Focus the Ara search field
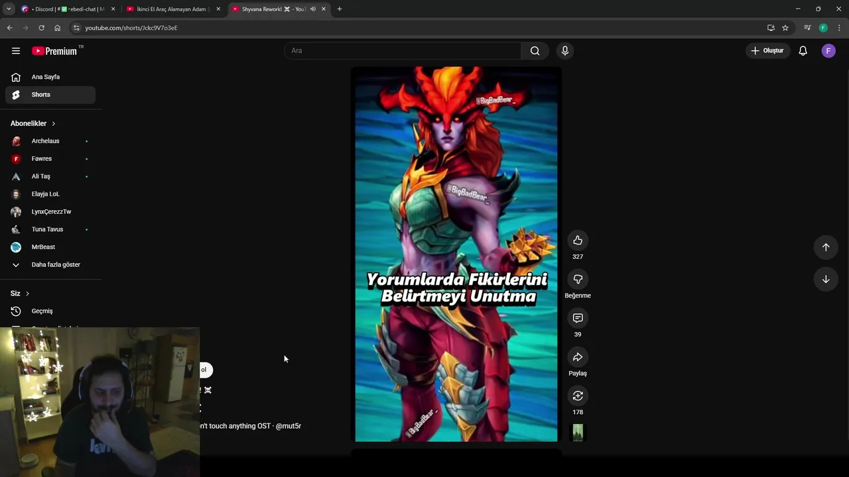The width and height of the screenshot is (849, 477). pos(403,51)
